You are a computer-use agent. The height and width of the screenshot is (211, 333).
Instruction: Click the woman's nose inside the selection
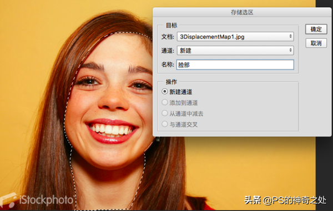click(x=113, y=100)
